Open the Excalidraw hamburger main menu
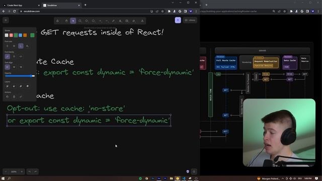This screenshot has width=322, height=181. click(6, 20)
